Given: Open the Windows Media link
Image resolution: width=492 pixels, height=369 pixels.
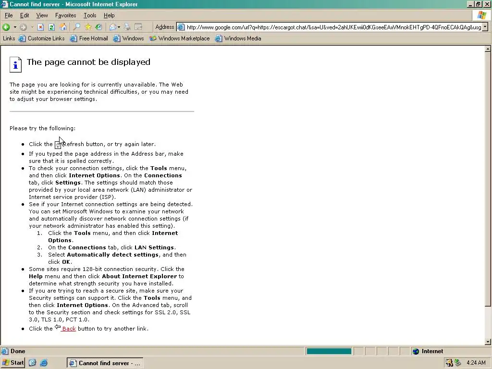Looking at the screenshot, I should [x=238, y=38].
